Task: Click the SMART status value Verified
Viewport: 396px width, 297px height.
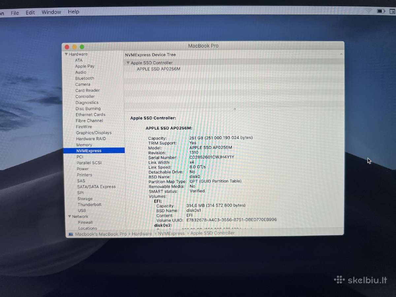Action: point(197,191)
